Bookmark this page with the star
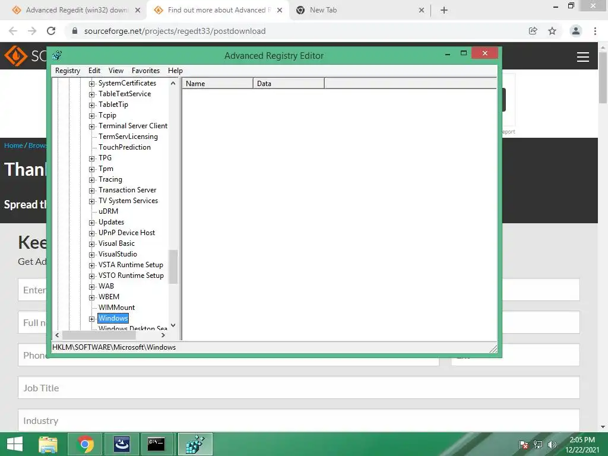 [552, 31]
